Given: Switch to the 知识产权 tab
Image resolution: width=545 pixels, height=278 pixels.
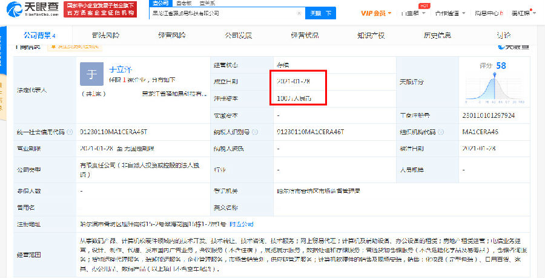Looking at the screenshot, I should [370, 36].
